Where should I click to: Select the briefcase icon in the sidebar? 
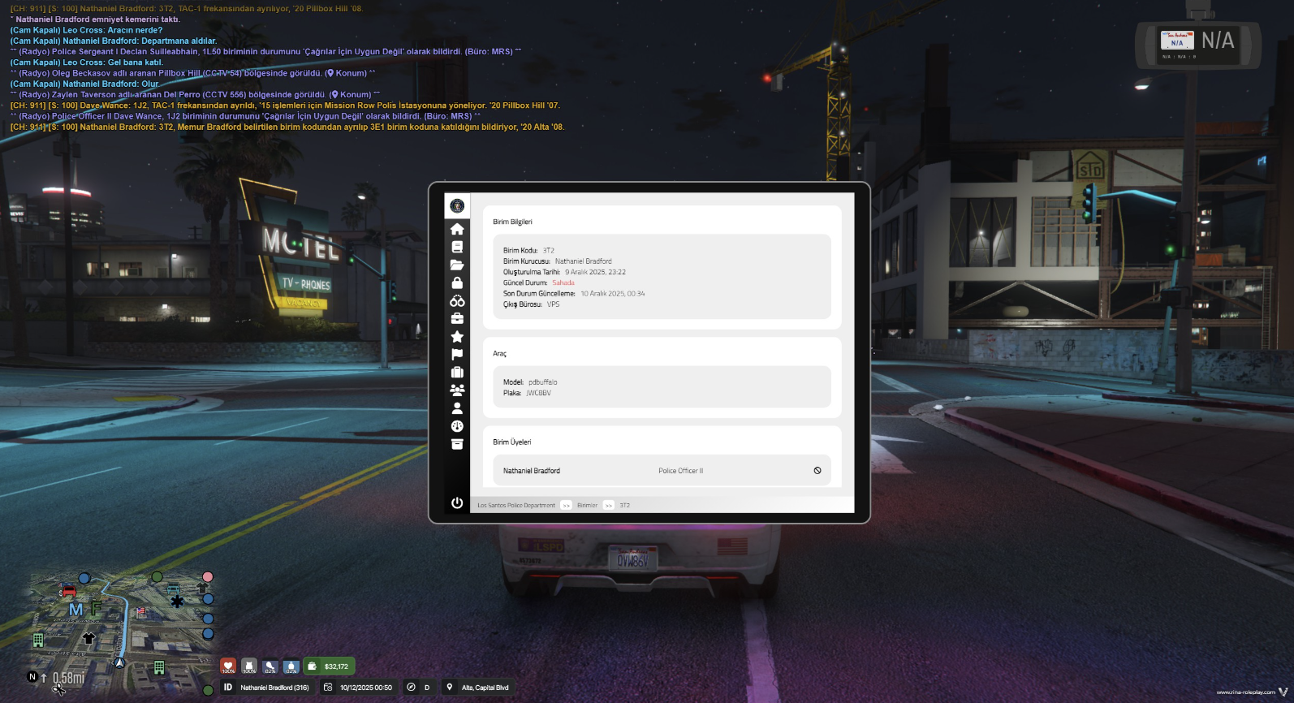pos(457,318)
